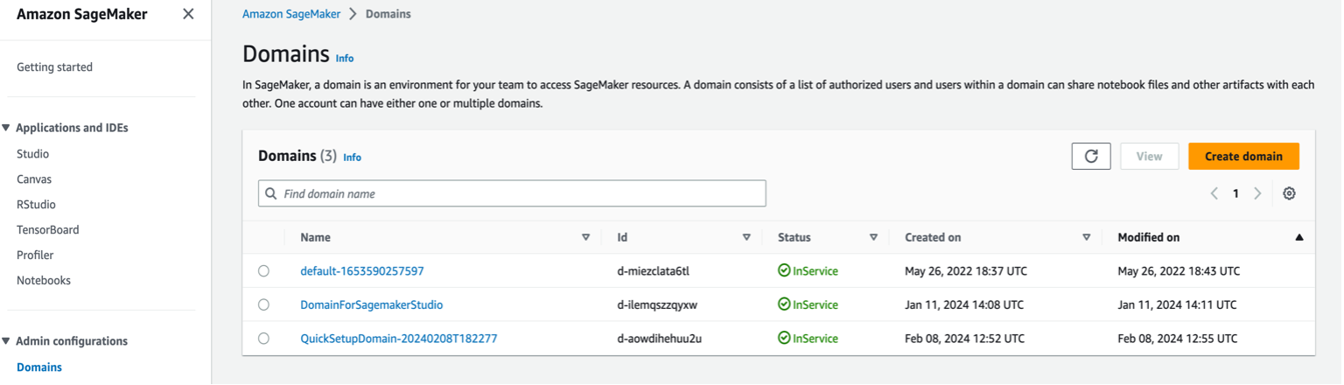Sort by Created on column arrow

point(1086,237)
